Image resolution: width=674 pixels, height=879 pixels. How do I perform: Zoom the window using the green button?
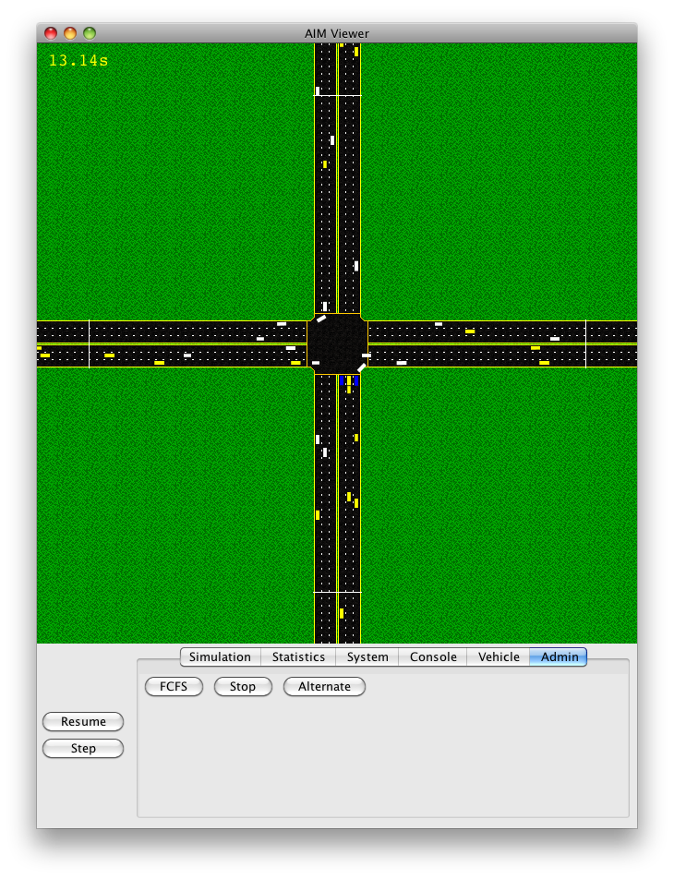[x=90, y=33]
